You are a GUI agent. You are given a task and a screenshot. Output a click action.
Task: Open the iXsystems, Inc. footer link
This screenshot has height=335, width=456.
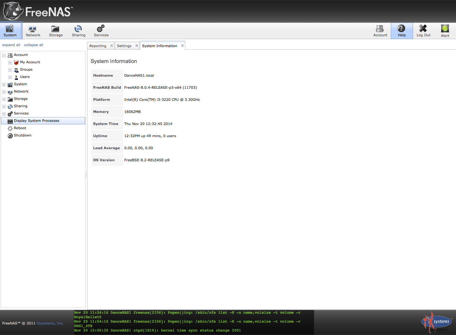pos(50,323)
